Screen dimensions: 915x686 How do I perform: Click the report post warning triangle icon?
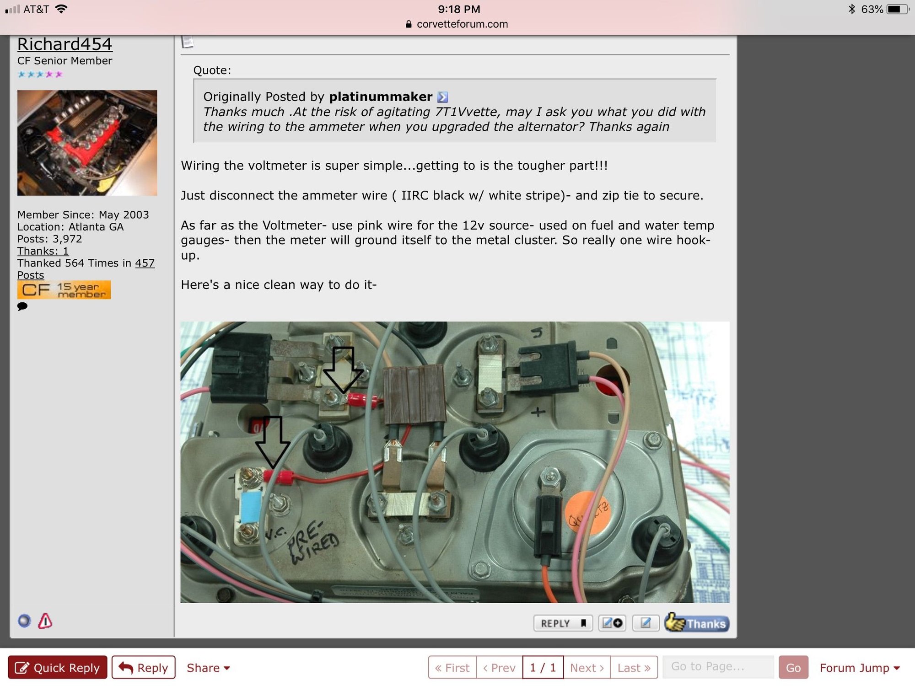[45, 621]
